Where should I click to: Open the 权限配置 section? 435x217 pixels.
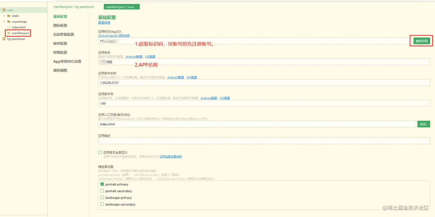[60, 52]
